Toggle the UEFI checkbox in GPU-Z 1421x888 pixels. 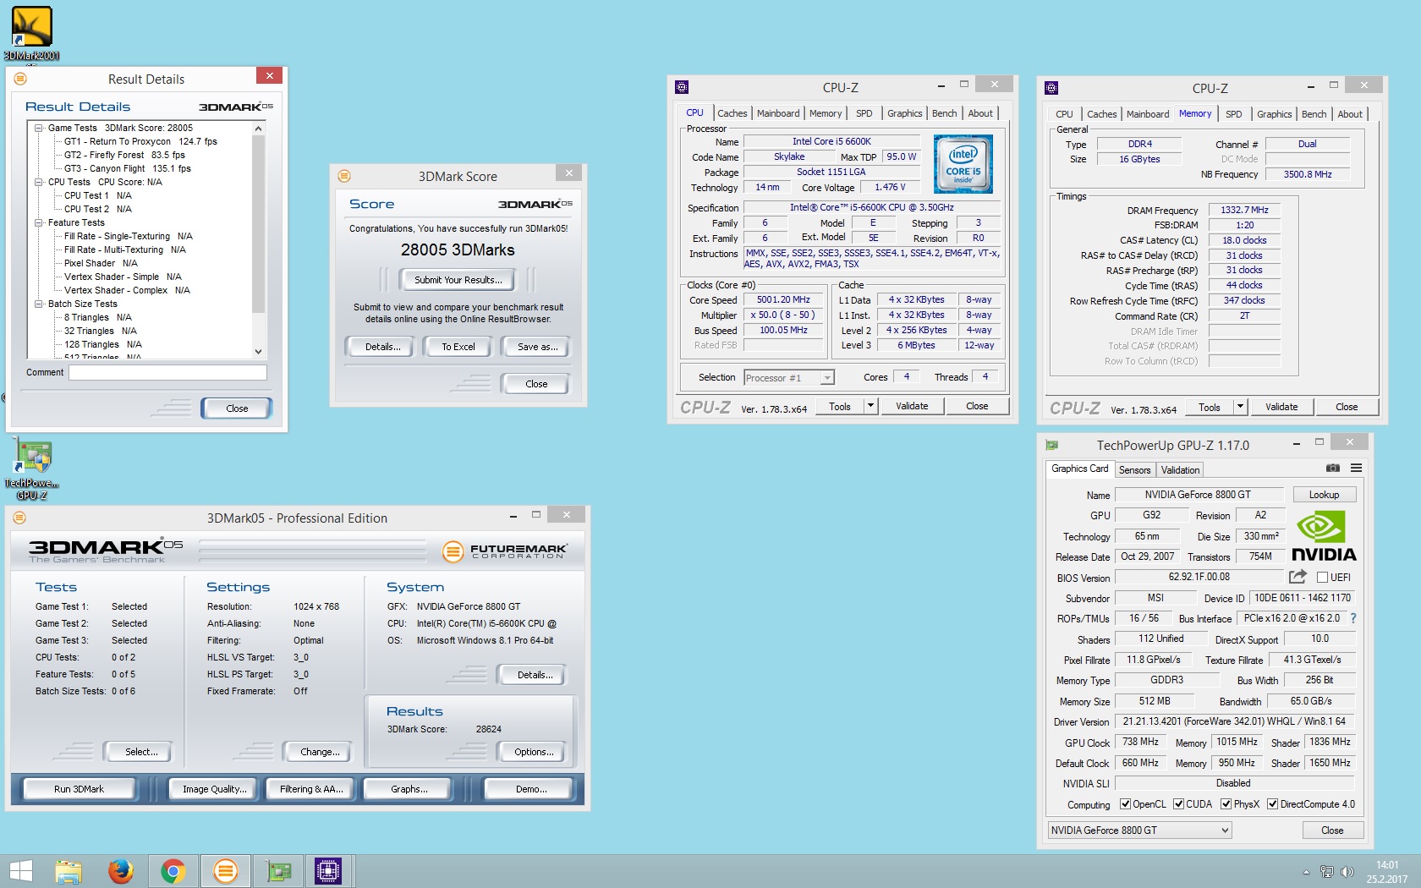click(1322, 578)
